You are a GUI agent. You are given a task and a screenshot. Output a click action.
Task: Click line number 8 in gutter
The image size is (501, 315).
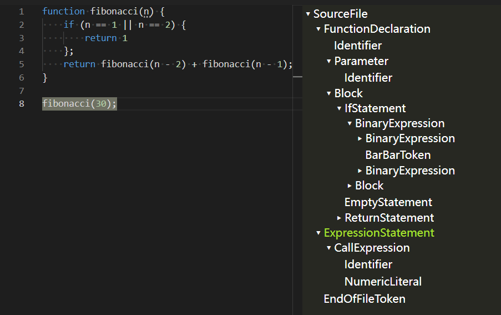(x=21, y=104)
